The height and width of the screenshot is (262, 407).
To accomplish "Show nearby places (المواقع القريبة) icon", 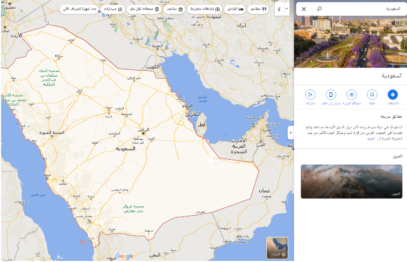I will click(351, 94).
